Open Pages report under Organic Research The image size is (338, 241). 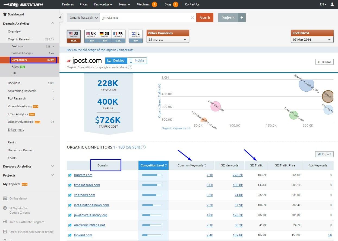coord(15,67)
